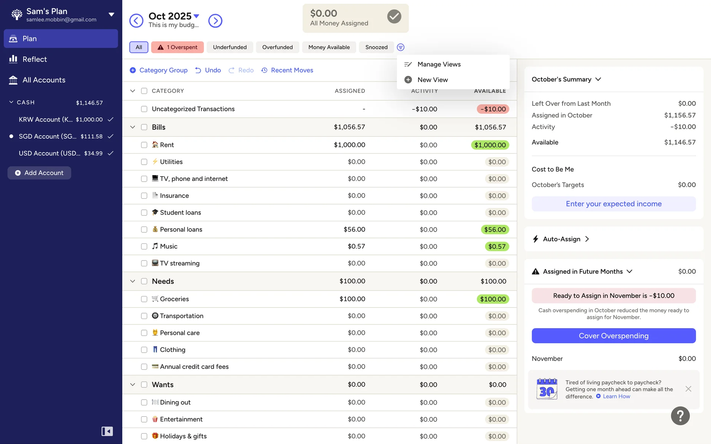Collapse the sidebar with the bottom-left icon
711x444 pixels.
click(107, 431)
